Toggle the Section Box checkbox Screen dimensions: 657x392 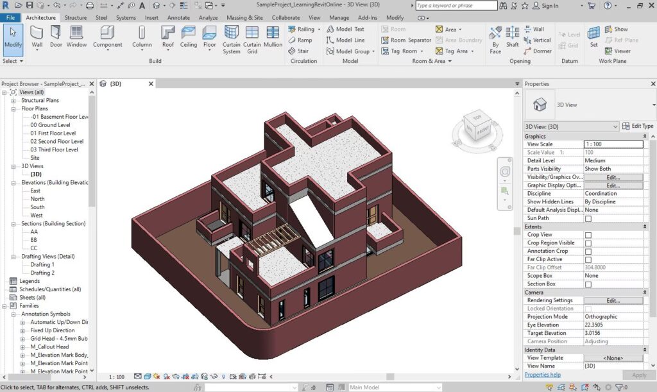point(588,284)
